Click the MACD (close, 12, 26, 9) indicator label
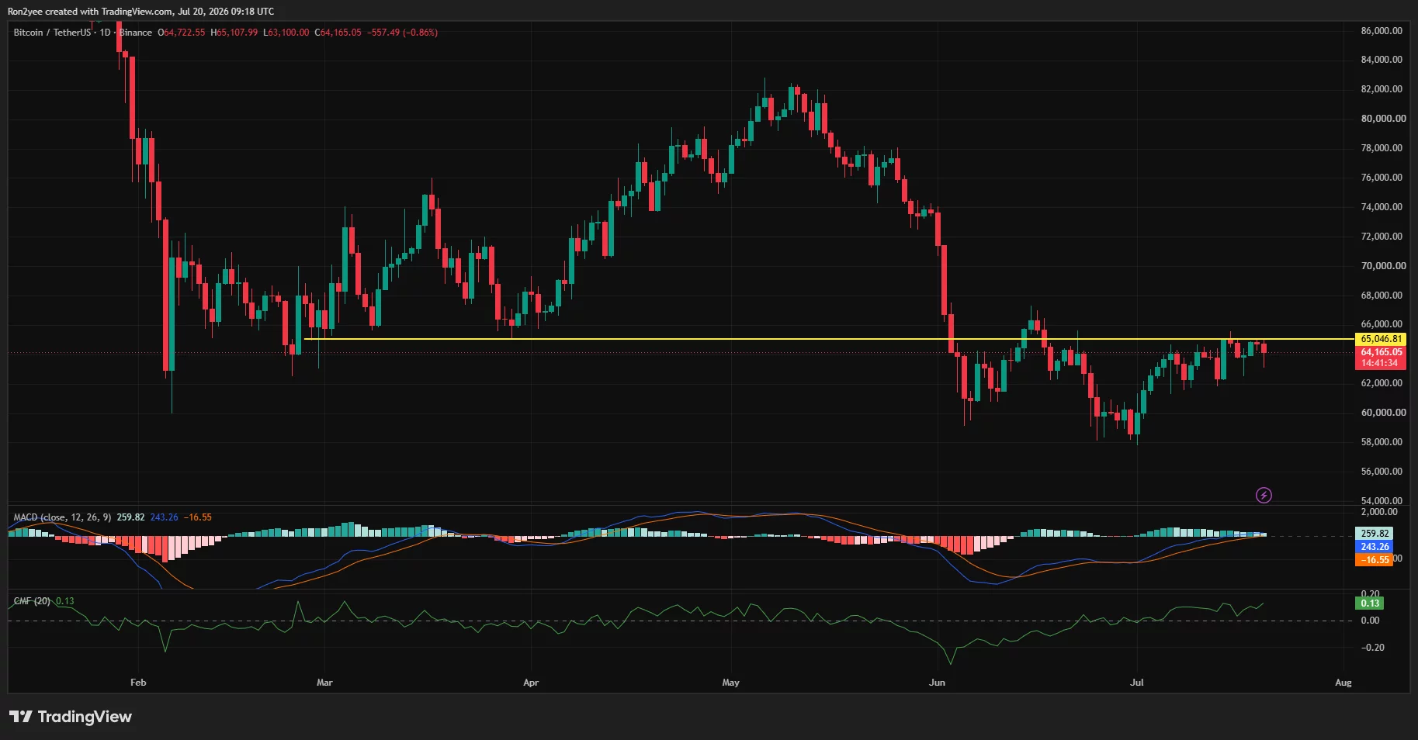The width and height of the screenshot is (1418, 740). click(x=62, y=517)
